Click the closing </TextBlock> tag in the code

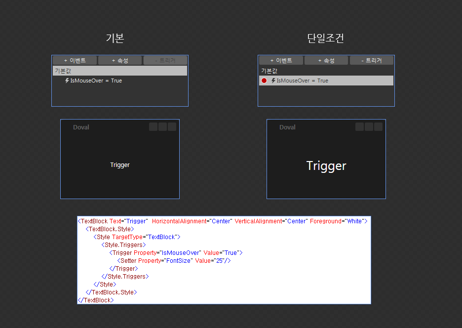[96, 300]
